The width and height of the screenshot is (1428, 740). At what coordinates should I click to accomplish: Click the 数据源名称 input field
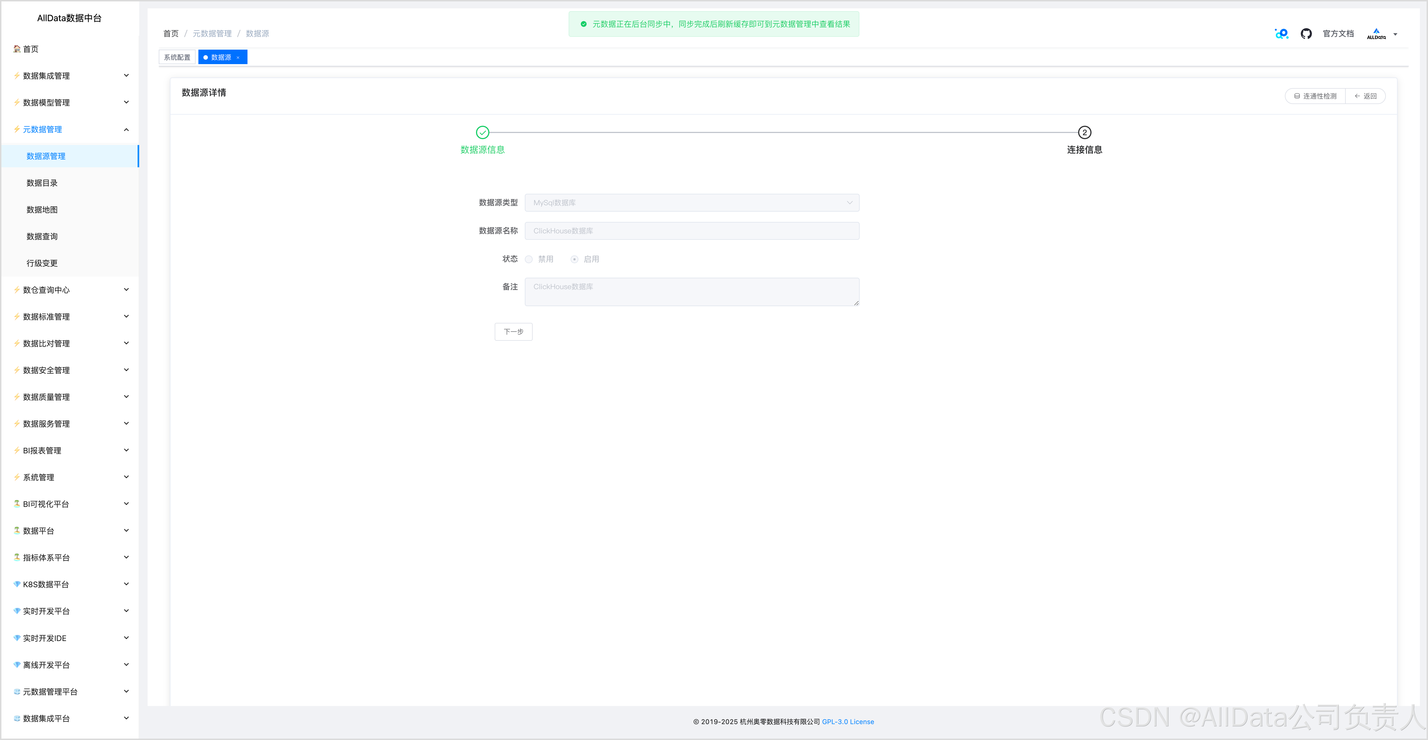point(691,231)
